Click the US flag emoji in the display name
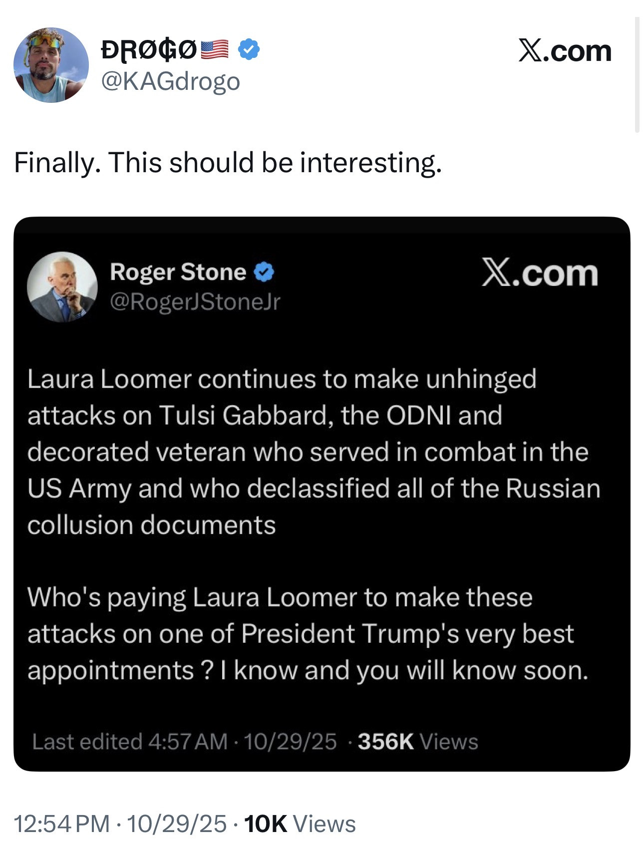This screenshot has height=844, width=644. (215, 50)
